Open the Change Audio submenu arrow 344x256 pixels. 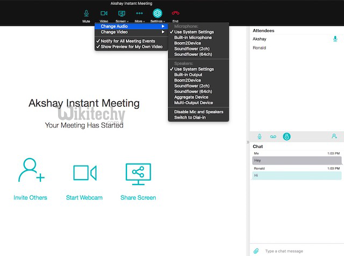pyautogui.click(x=163, y=26)
